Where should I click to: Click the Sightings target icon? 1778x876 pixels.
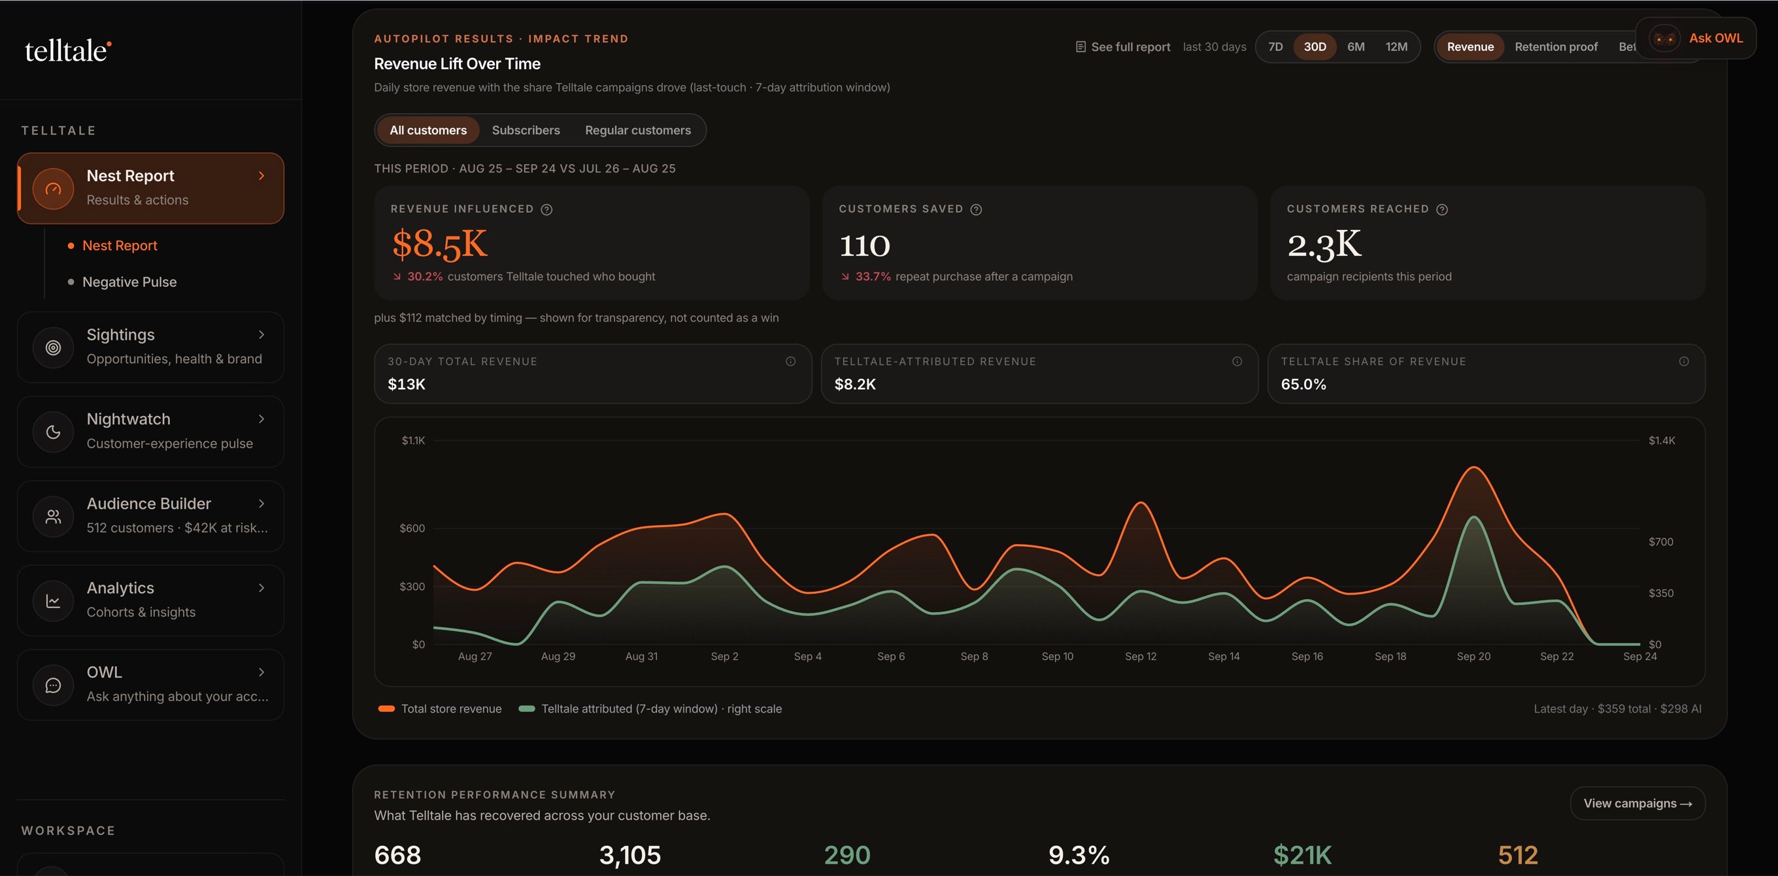pyautogui.click(x=53, y=348)
